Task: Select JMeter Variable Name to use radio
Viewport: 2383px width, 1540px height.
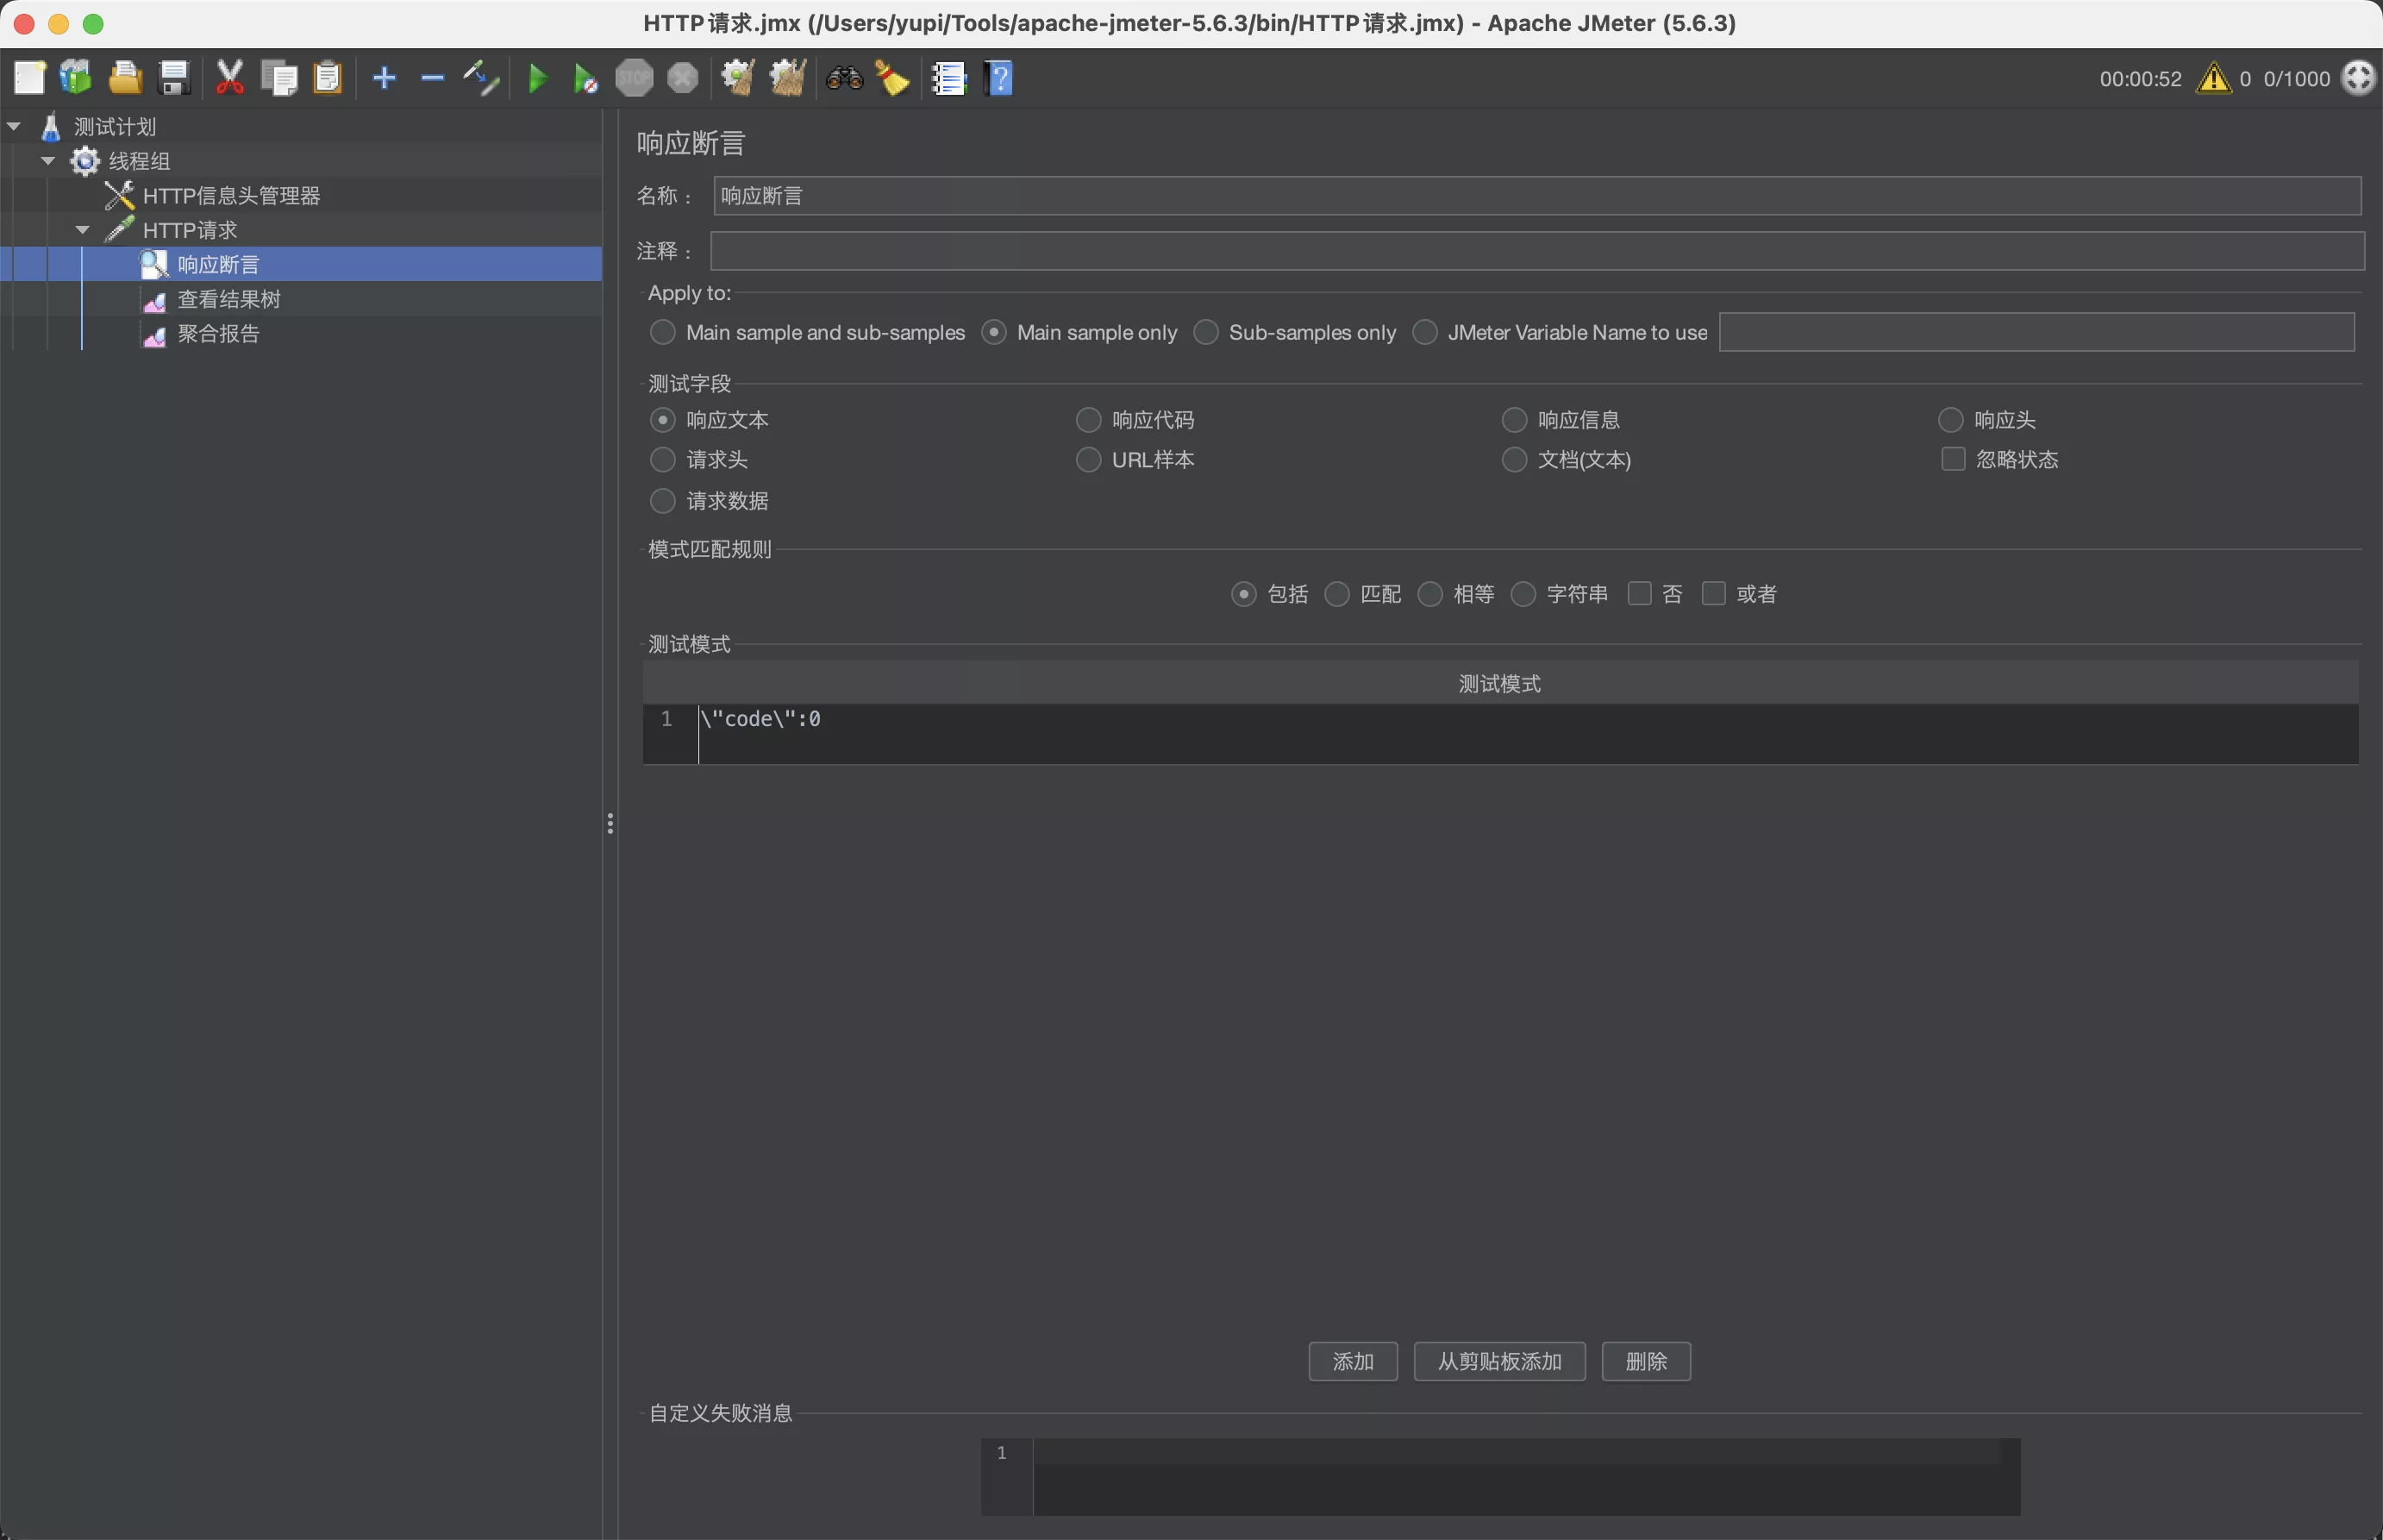Action: pos(1424,332)
